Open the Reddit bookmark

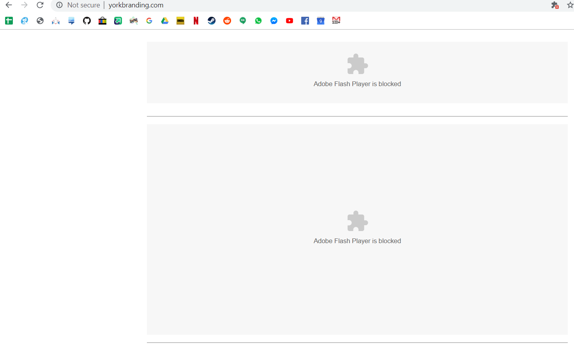(227, 21)
